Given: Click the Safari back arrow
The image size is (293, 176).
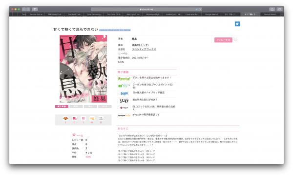Looking at the screenshot, I should [x=24, y=9].
